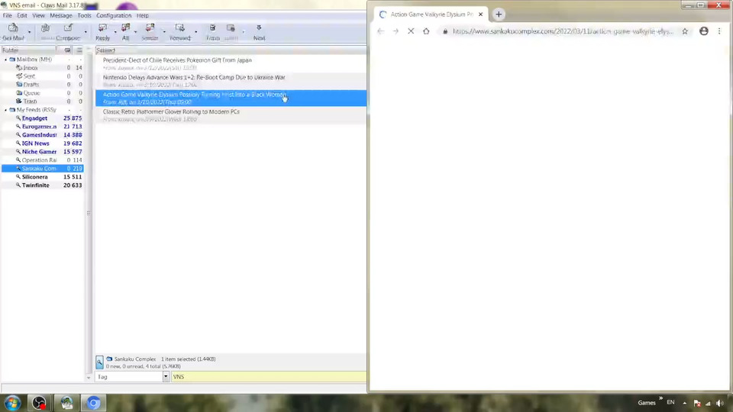The height and width of the screenshot is (412, 733).
Task: Open the Configuration menu
Action: click(x=114, y=15)
